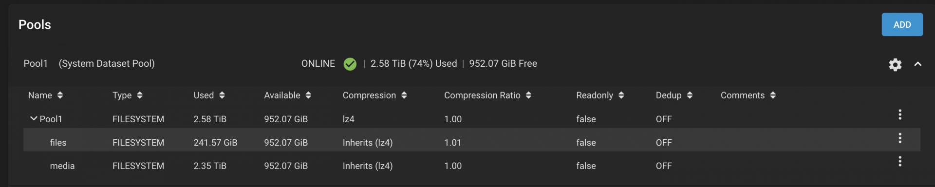Open the Pool1 settings gear menu

tap(895, 64)
